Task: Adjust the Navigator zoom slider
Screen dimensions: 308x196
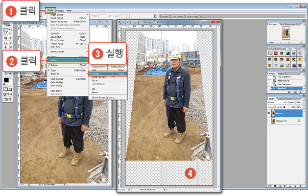Action: coord(289,42)
